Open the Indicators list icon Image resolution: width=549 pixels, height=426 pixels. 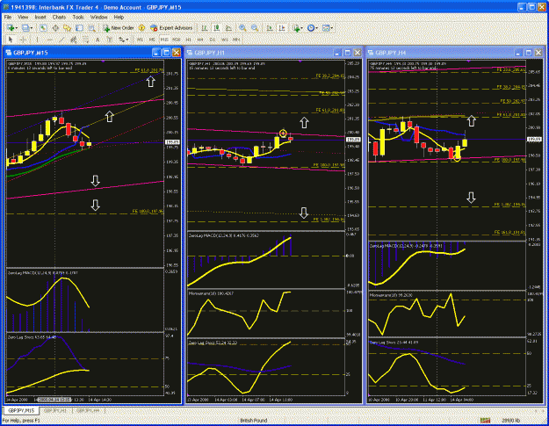tap(296, 28)
